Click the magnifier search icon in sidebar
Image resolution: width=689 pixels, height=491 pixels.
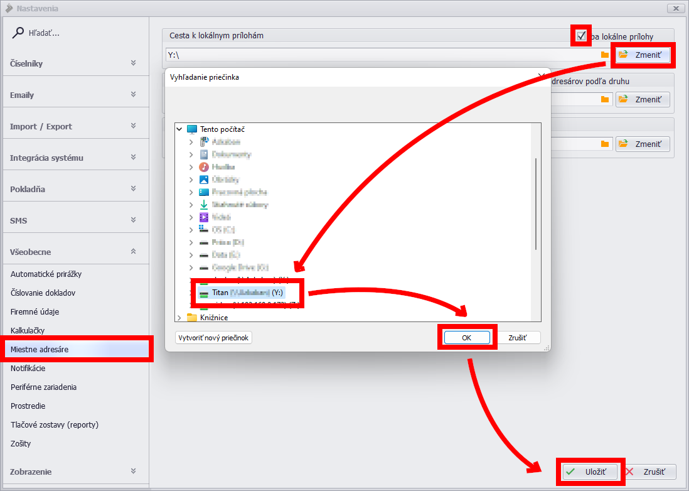tap(18, 33)
